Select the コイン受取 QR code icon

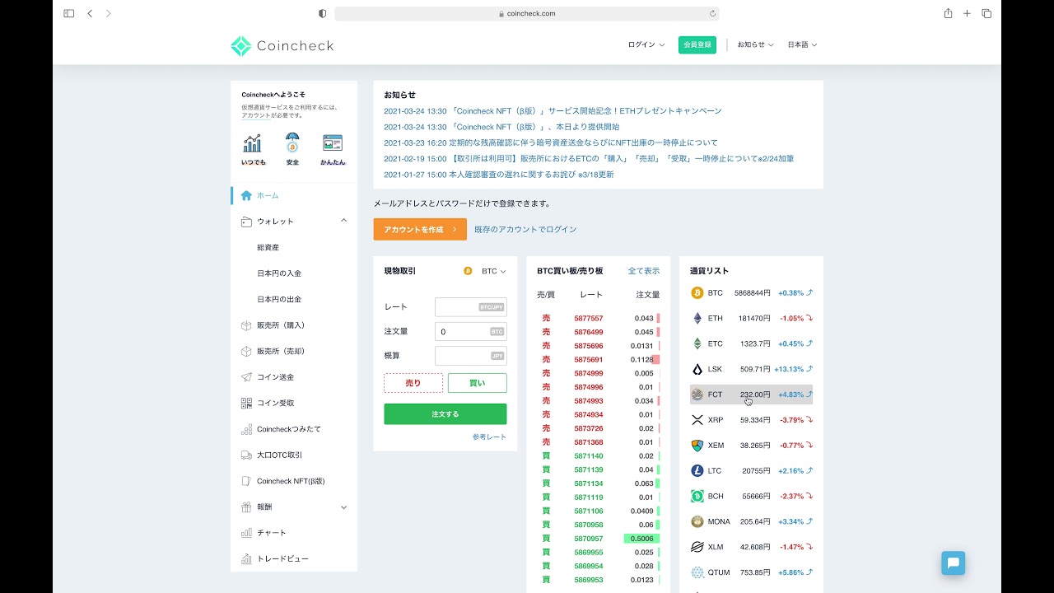click(246, 404)
